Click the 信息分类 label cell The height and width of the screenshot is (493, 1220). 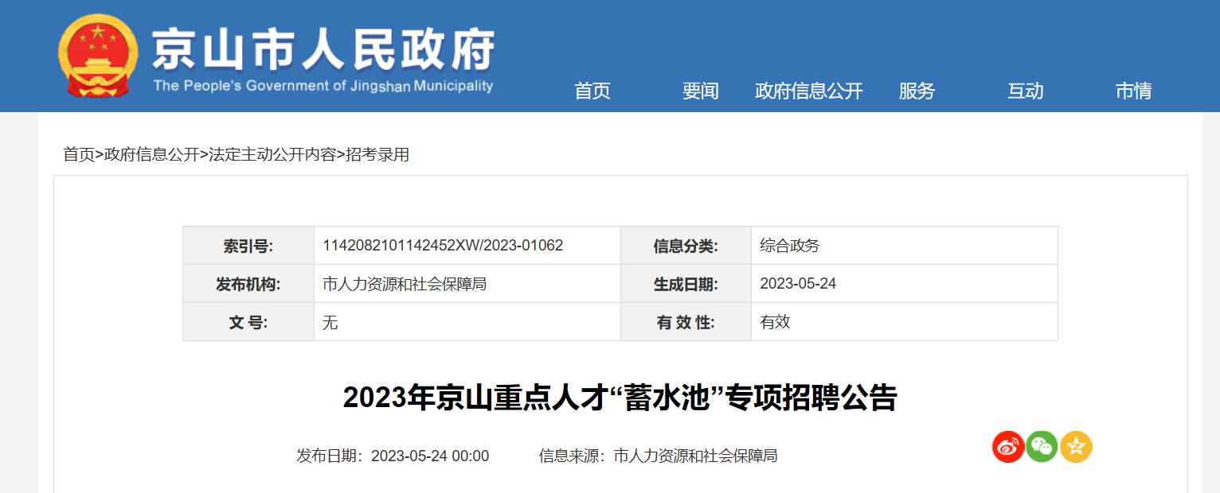click(686, 246)
